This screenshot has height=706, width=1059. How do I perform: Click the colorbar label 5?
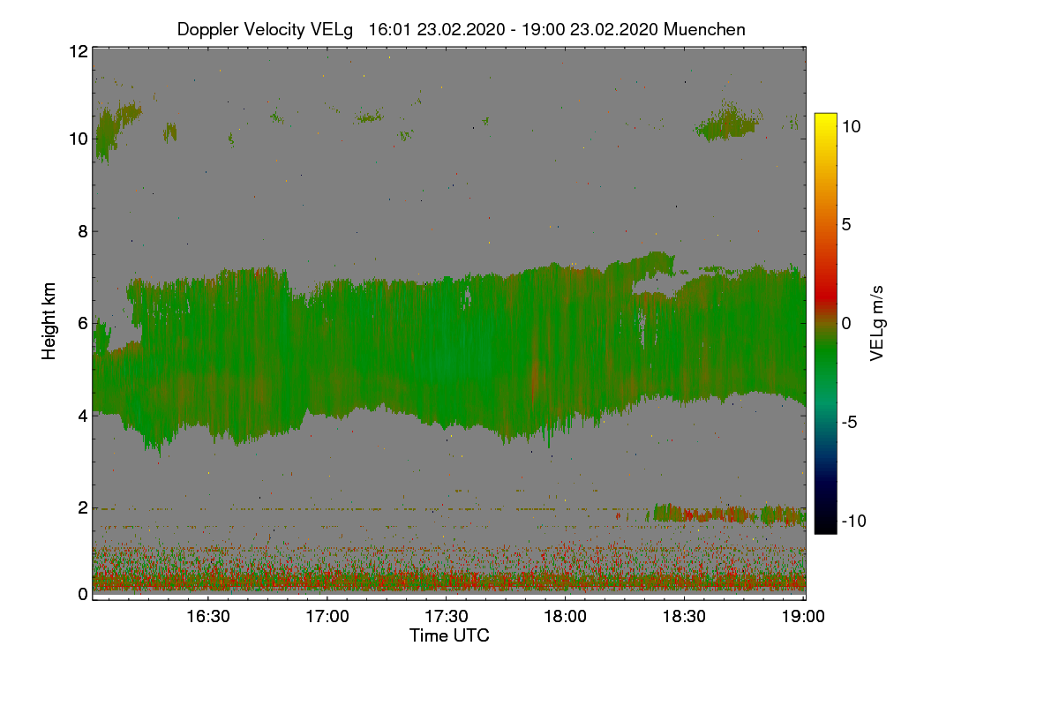point(846,224)
